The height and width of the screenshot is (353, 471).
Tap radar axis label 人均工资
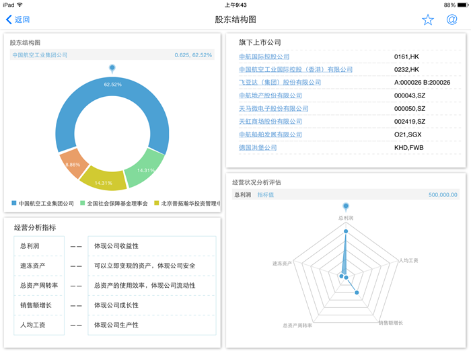coord(408,260)
